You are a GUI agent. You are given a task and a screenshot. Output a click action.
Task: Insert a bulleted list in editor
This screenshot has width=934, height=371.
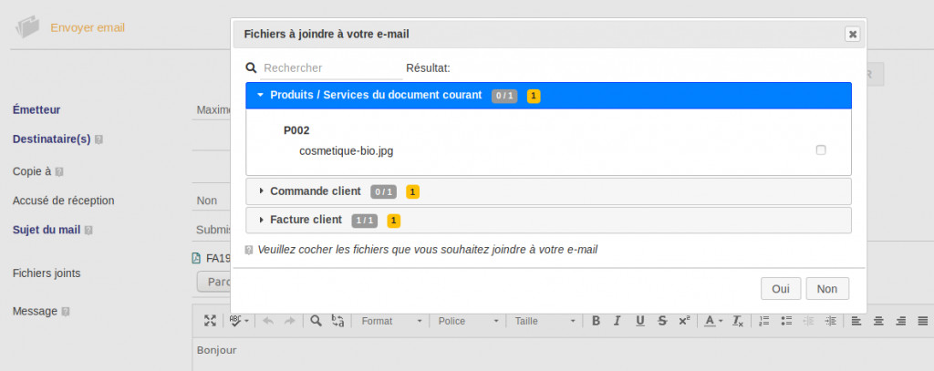(x=786, y=321)
